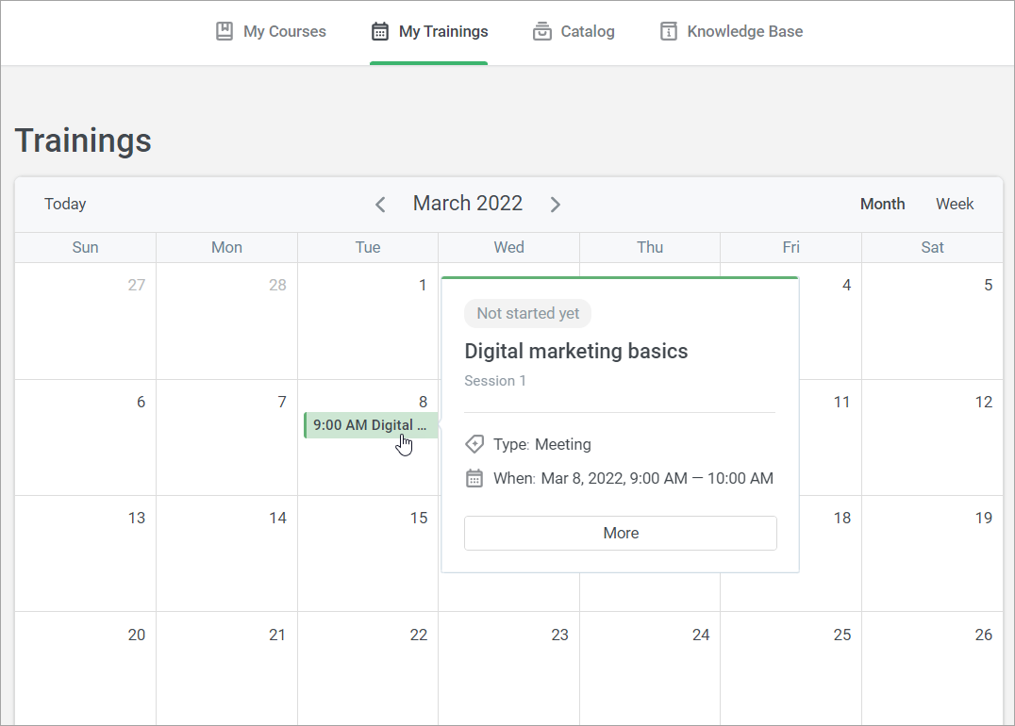Select the Month view option
1015x726 pixels.
[882, 204]
